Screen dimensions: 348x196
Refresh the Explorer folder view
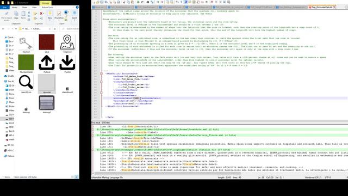click(55, 29)
